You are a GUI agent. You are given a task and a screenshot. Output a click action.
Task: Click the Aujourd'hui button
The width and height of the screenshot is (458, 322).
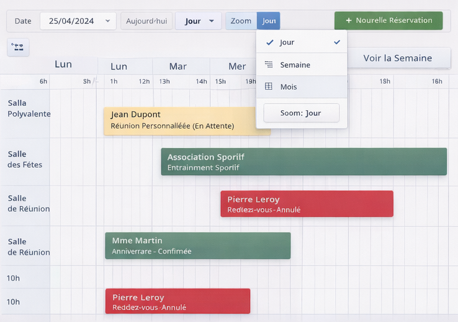[x=146, y=21]
